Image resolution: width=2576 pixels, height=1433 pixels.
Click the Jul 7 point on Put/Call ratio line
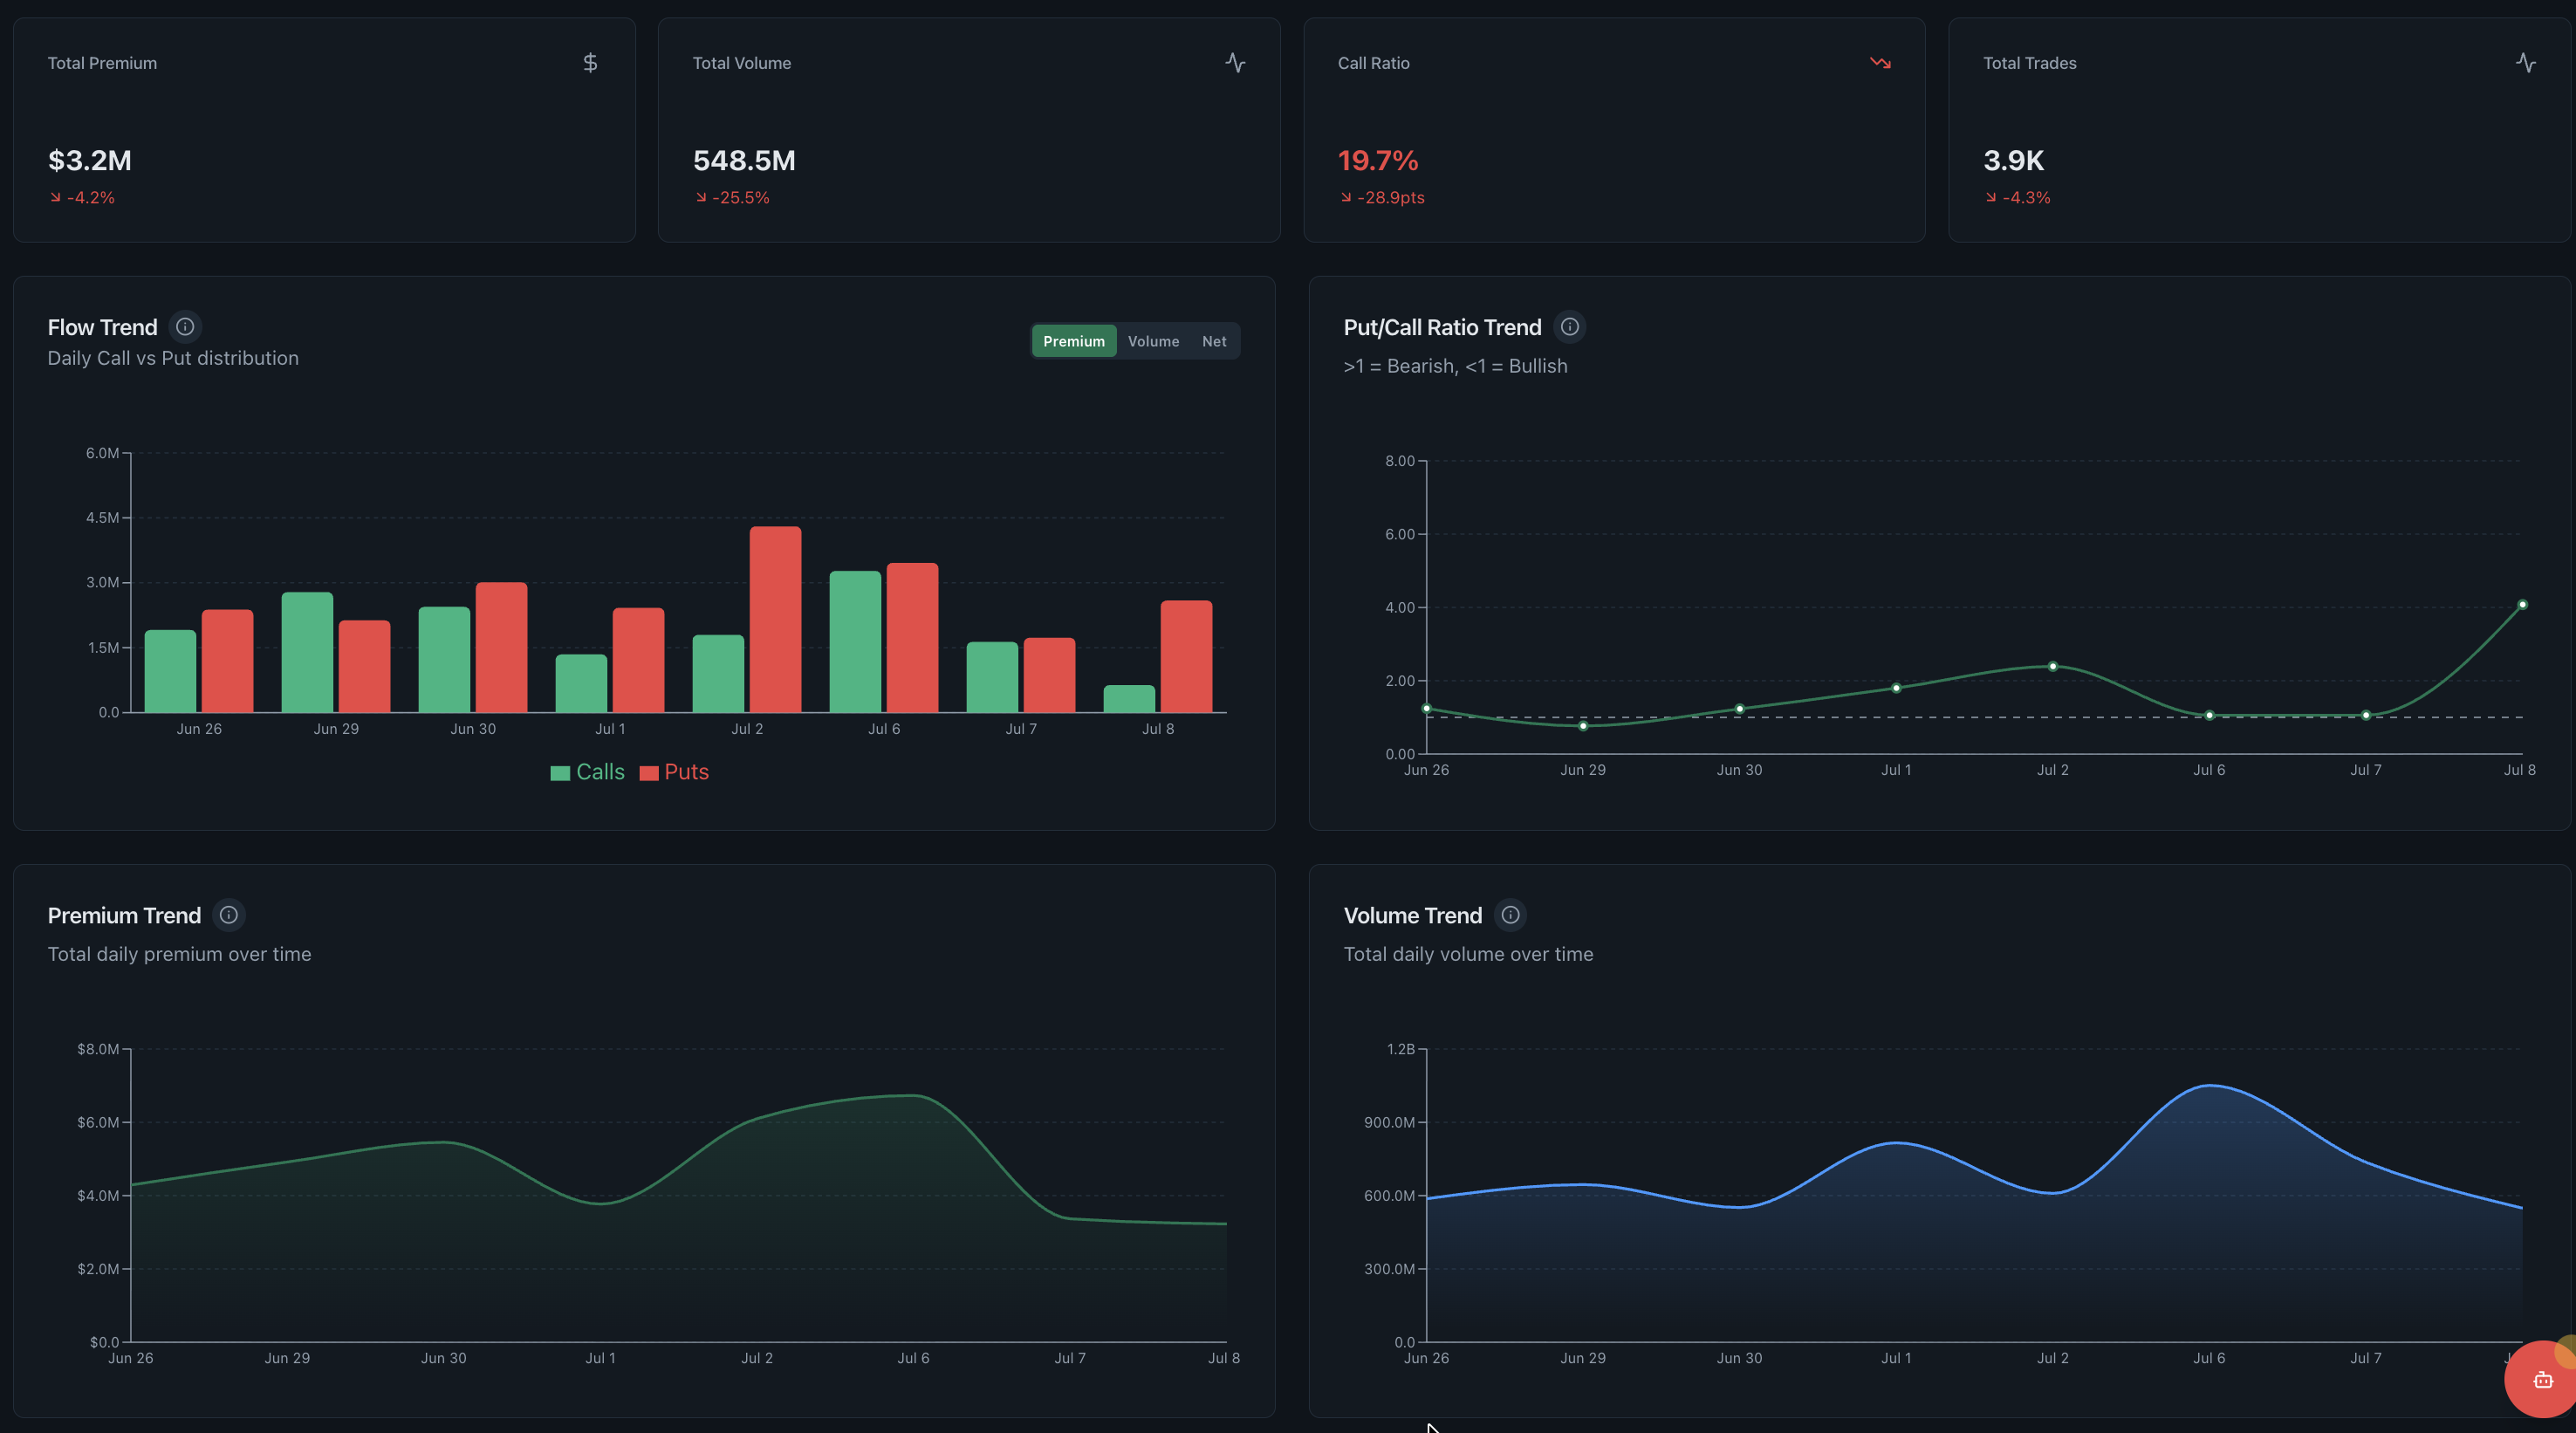pyautogui.click(x=2366, y=715)
